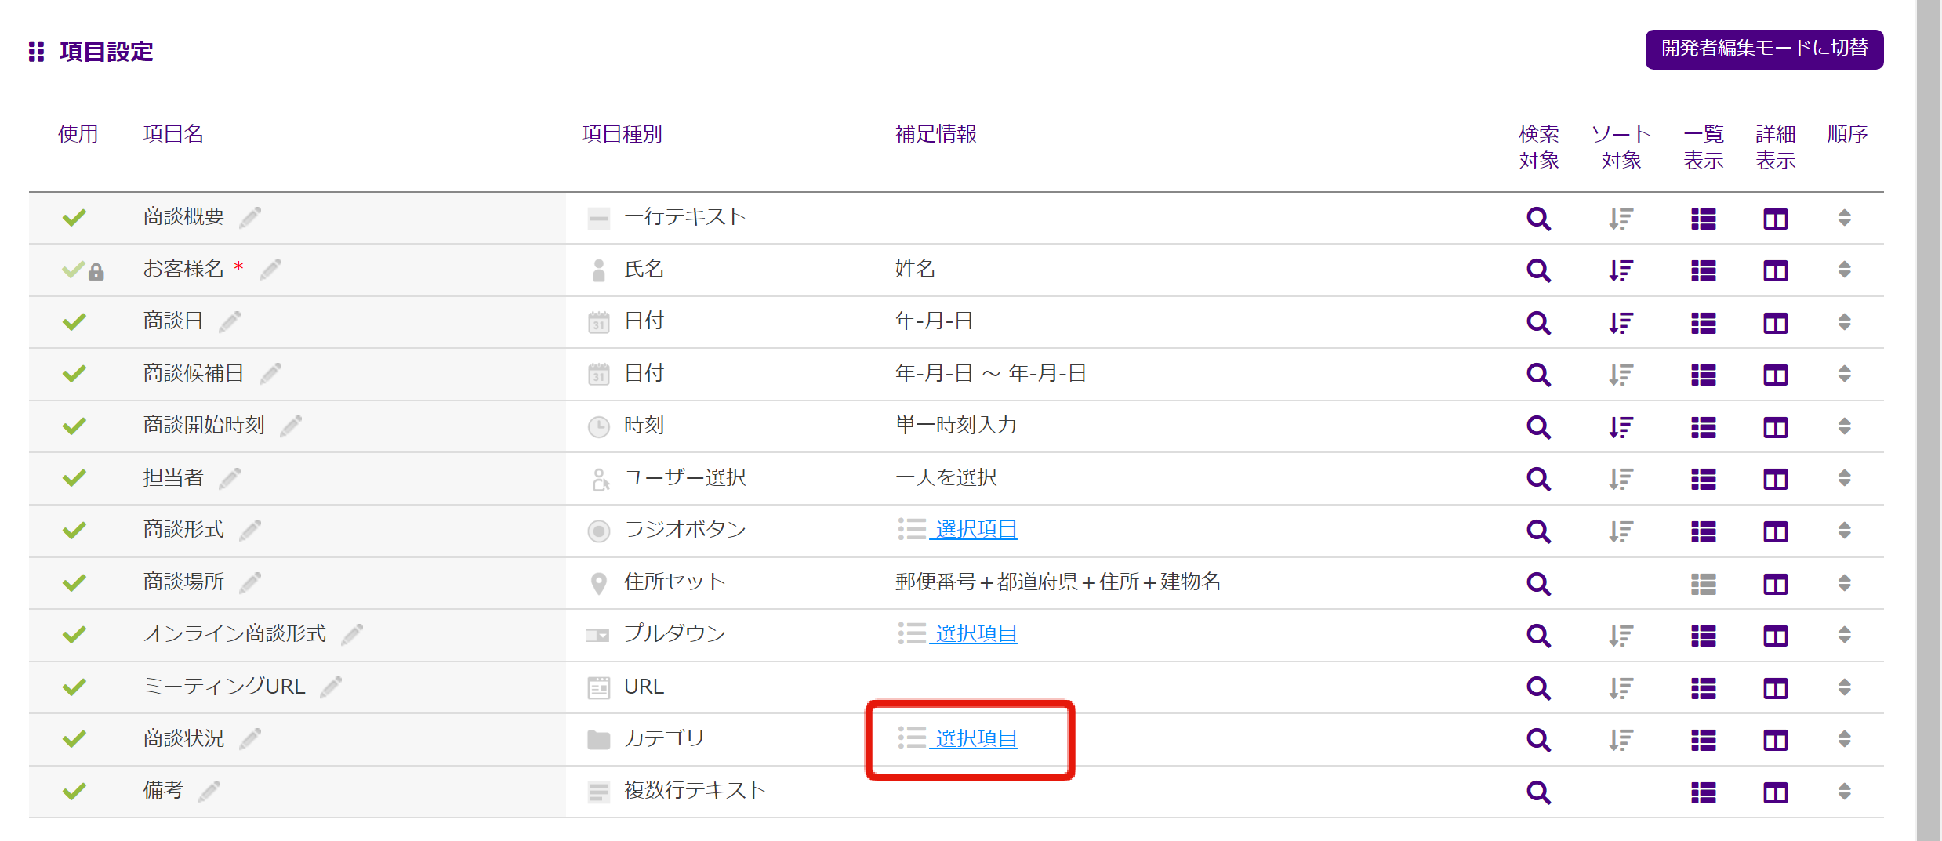
Task: Toggle list display icon for 商談場所
Action: pos(1704,584)
